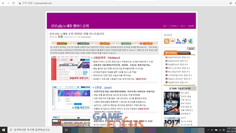This screenshot has width=236, height=133.
Task: Click the 'not secure' warning icon in address bar
Action: [20, 3]
